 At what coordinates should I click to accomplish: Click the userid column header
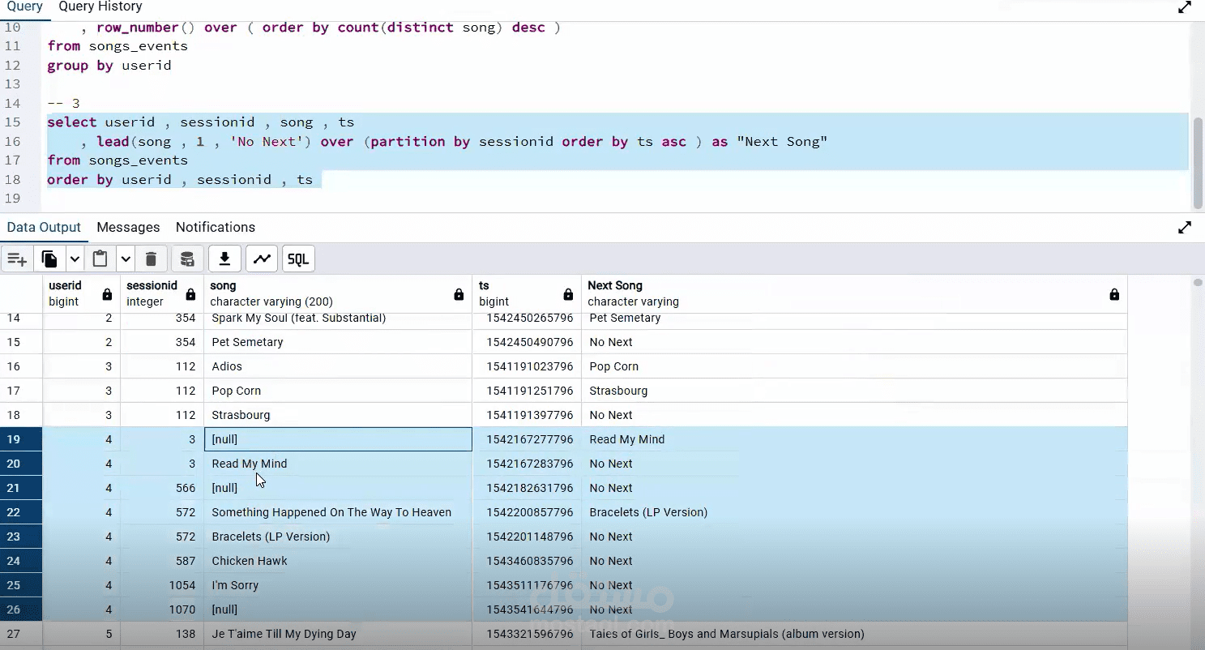[x=82, y=293]
